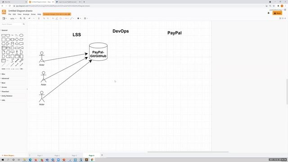Open the table dropdown in toolbar
The image size is (288, 162).
[86, 18]
